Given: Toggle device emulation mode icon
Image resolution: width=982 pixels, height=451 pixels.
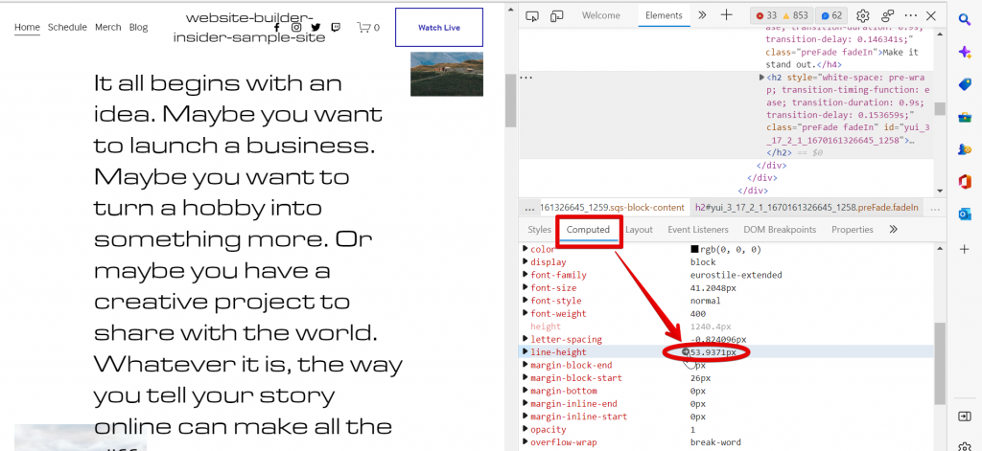Looking at the screenshot, I should pyautogui.click(x=555, y=15).
